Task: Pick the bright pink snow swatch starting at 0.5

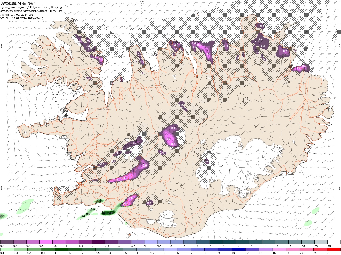Action: click(46, 242)
